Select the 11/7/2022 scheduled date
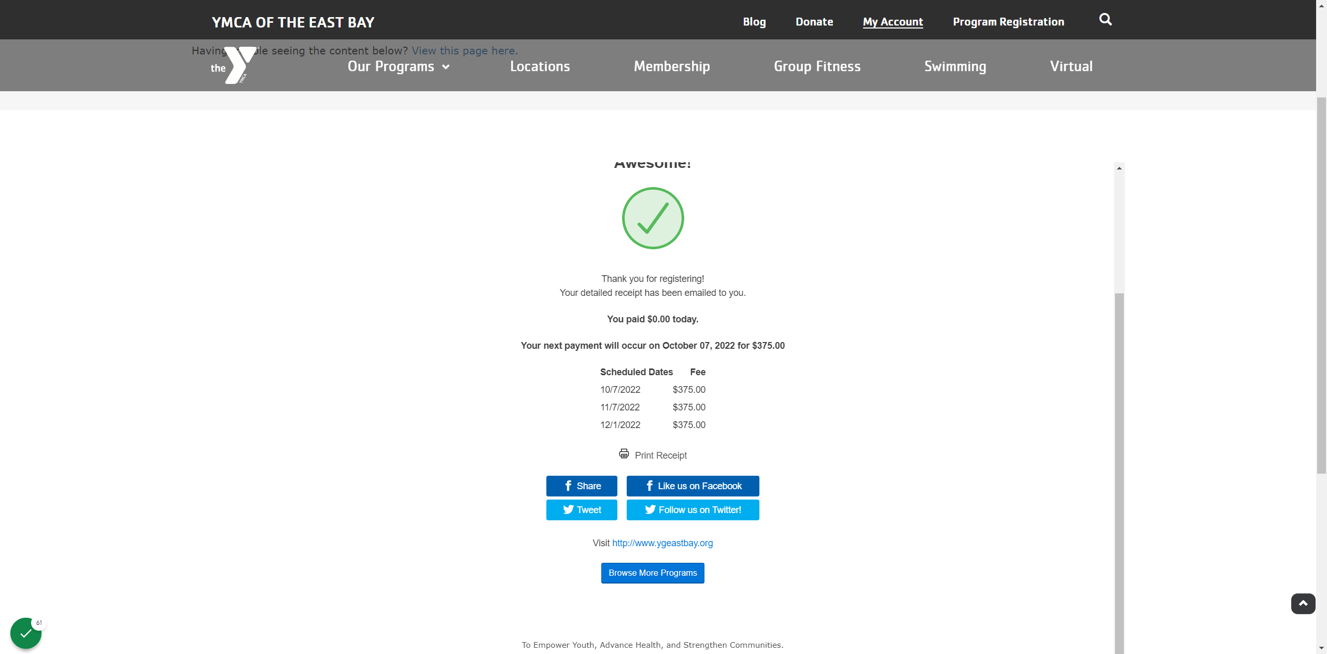This screenshot has height=654, width=1327. click(x=620, y=407)
